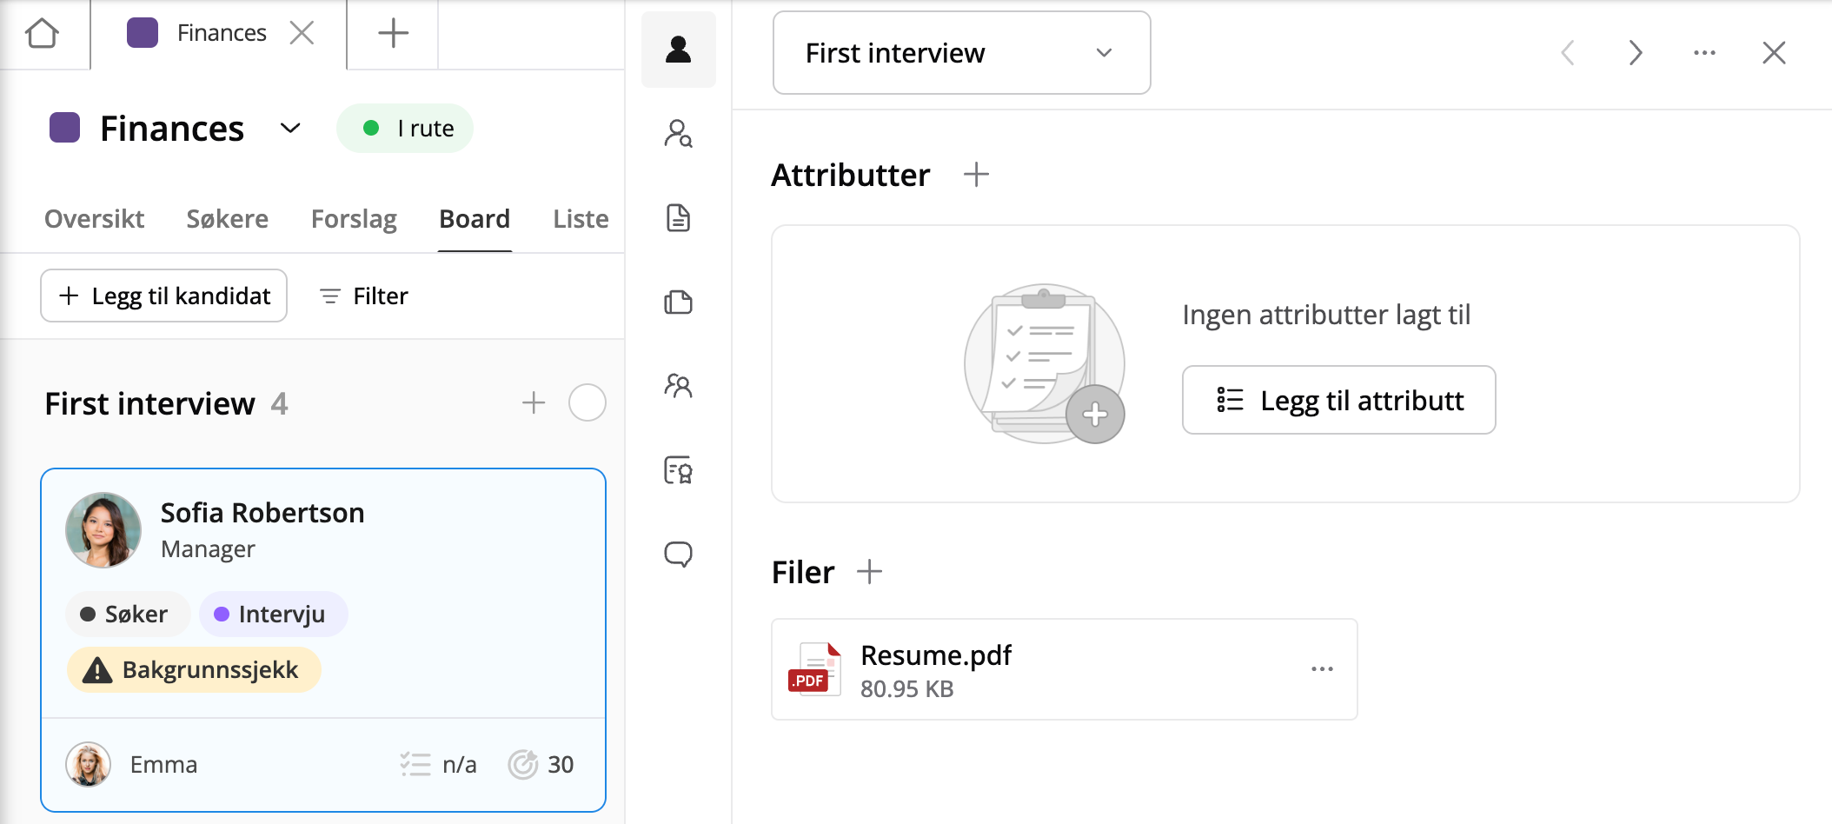Expand the First interview stage dropdown
1832x824 pixels.
click(961, 53)
